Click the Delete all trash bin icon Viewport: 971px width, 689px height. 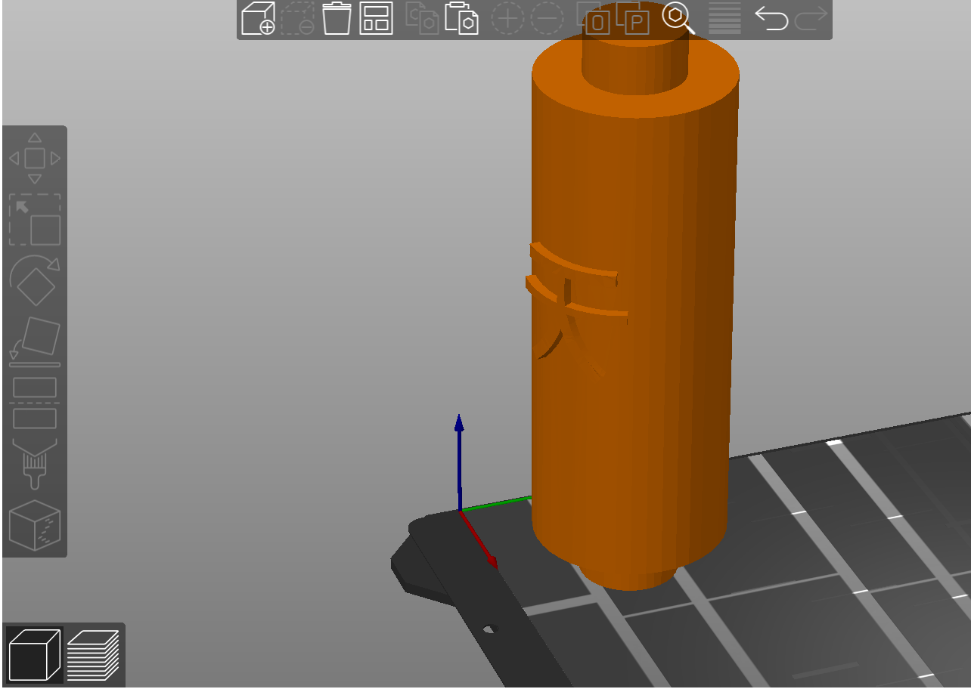(337, 18)
